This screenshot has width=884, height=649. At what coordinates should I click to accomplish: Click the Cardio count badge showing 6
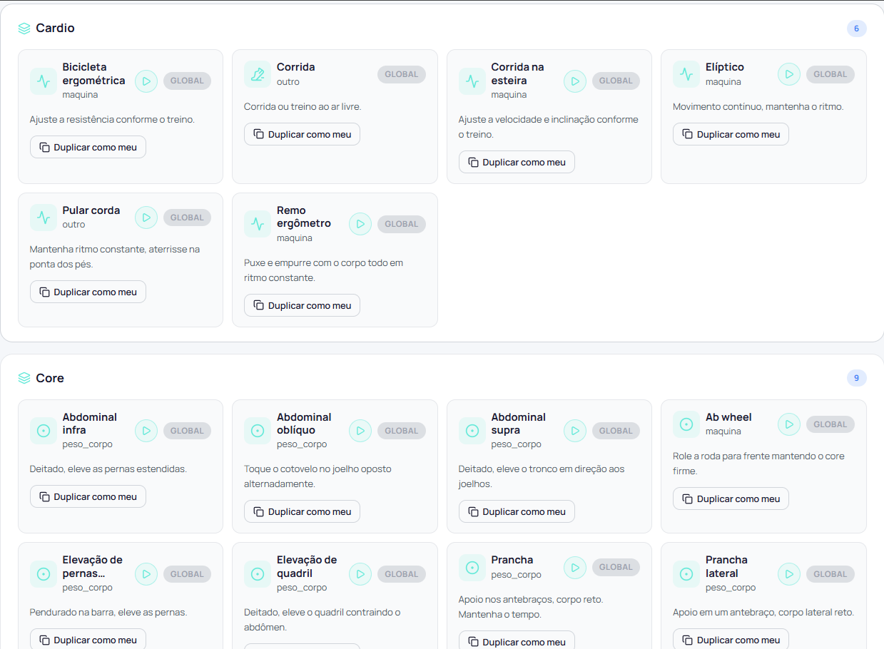(857, 29)
